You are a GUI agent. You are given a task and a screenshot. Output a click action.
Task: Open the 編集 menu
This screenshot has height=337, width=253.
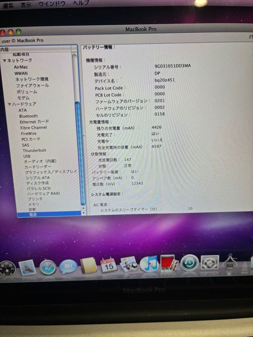click(x=9, y=6)
